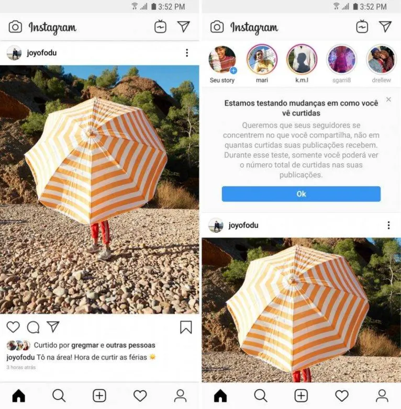The height and width of the screenshot is (409, 401).
Task: Confirm the notice with the Ok button
Action: (x=301, y=194)
